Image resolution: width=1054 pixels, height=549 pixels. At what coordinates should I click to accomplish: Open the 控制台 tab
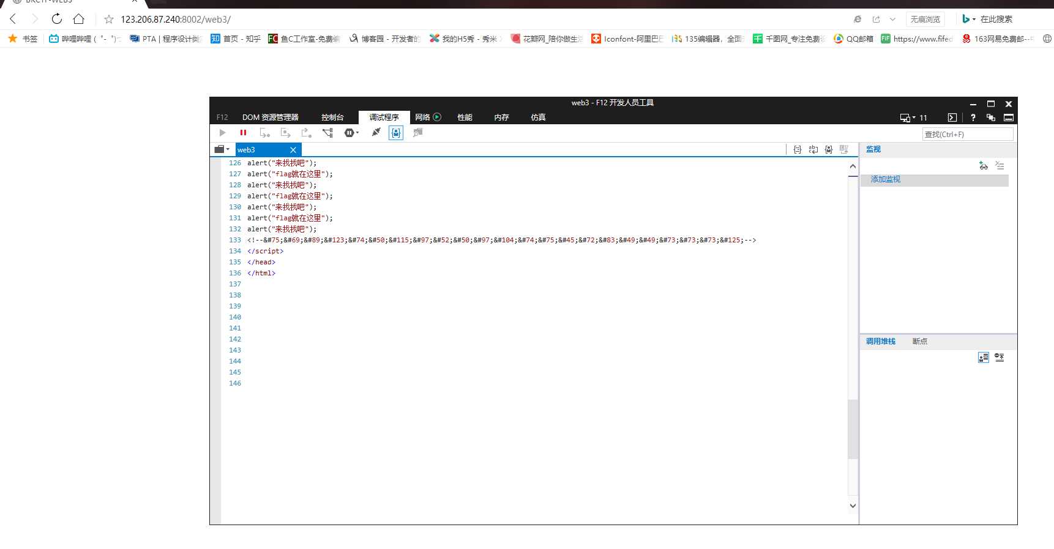pyautogui.click(x=332, y=118)
